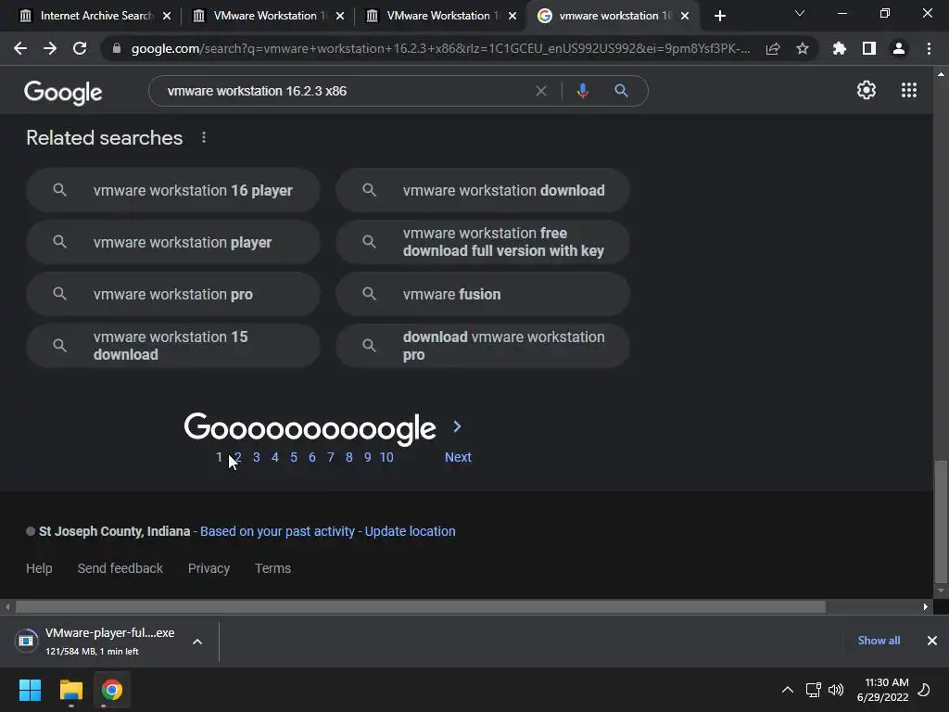Viewport: 949px width, 712px height.
Task: Open the Windows Start menu
Action: [30, 690]
